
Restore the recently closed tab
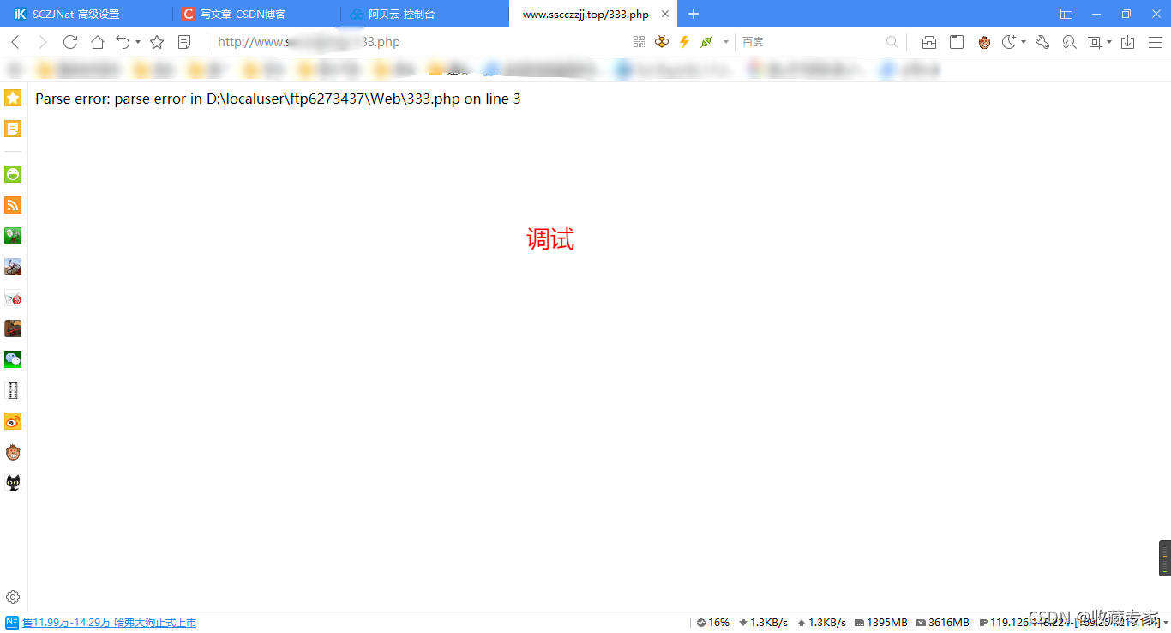[x=123, y=42]
